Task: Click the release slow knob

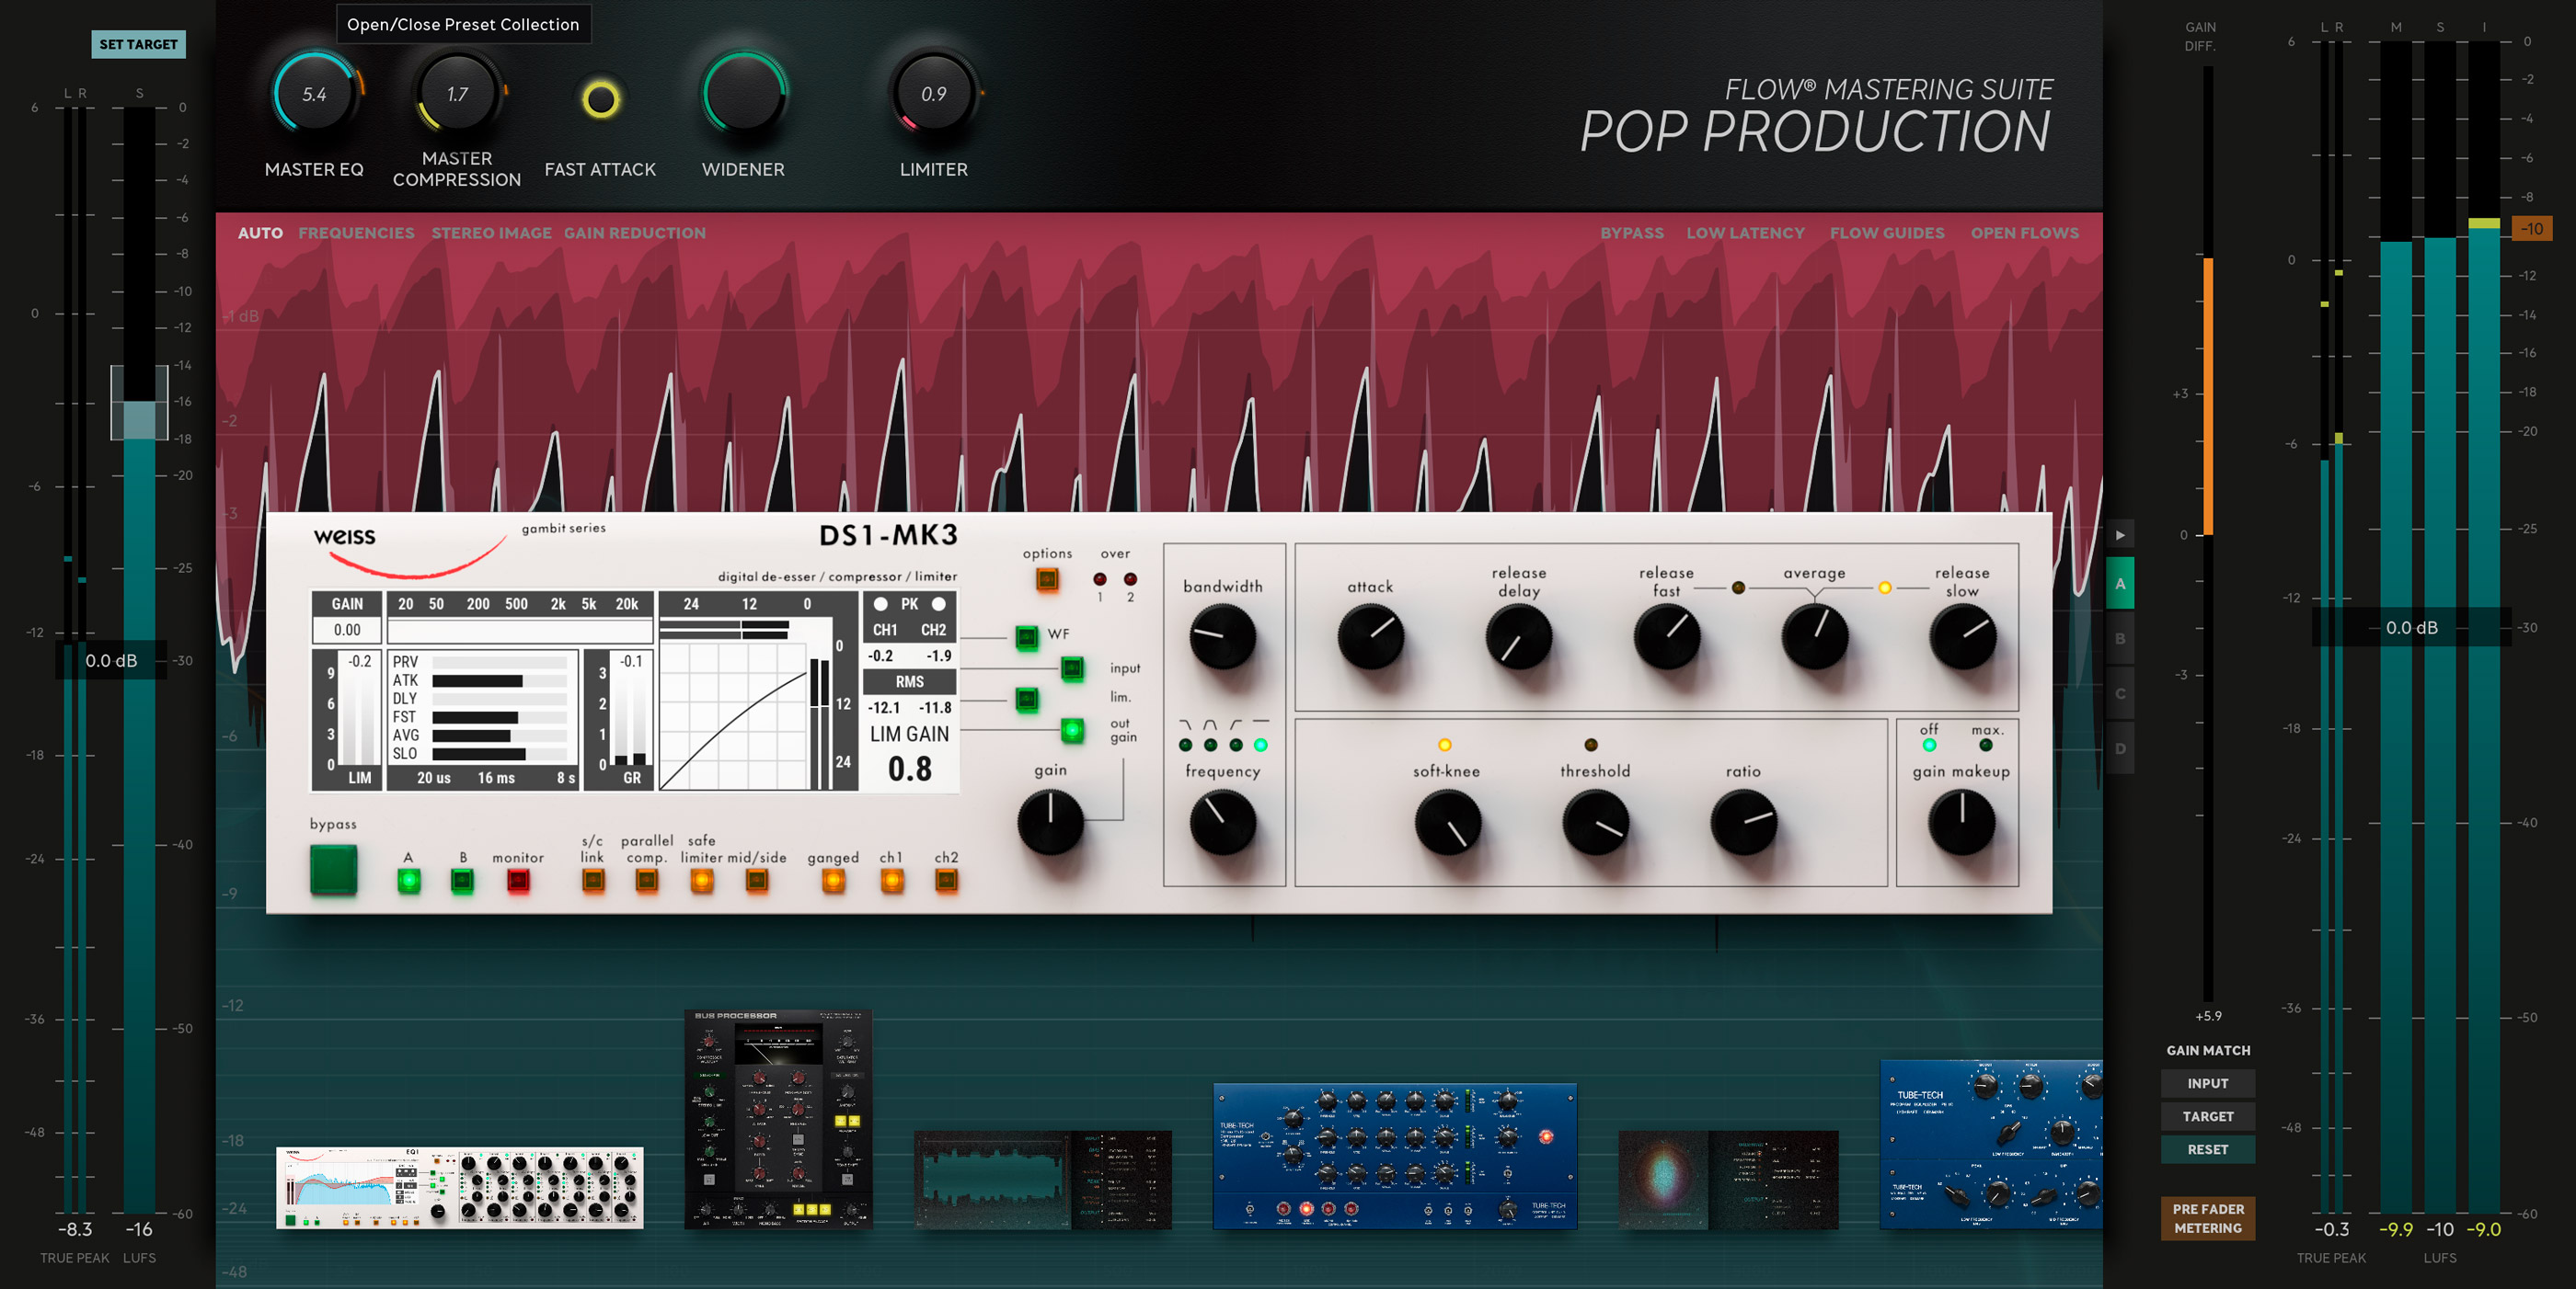Action: [x=1962, y=636]
